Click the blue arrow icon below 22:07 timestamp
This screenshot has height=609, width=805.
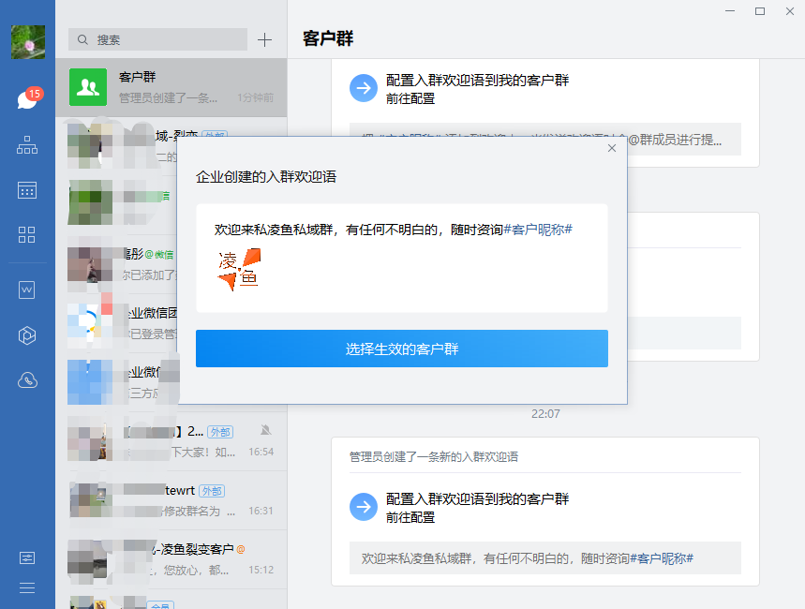click(x=363, y=507)
